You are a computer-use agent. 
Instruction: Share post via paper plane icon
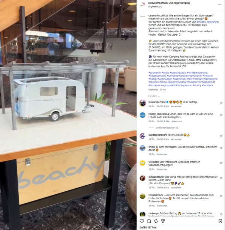click(163, 221)
